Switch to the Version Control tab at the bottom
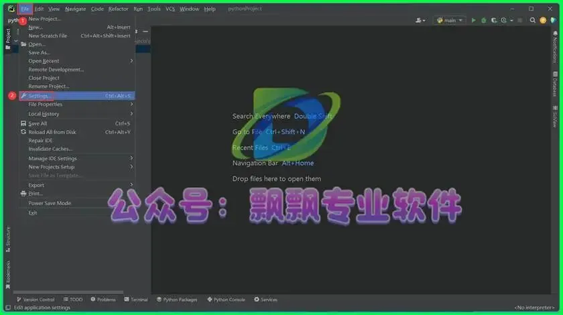This screenshot has height=315, width=563. coord(36,300)
